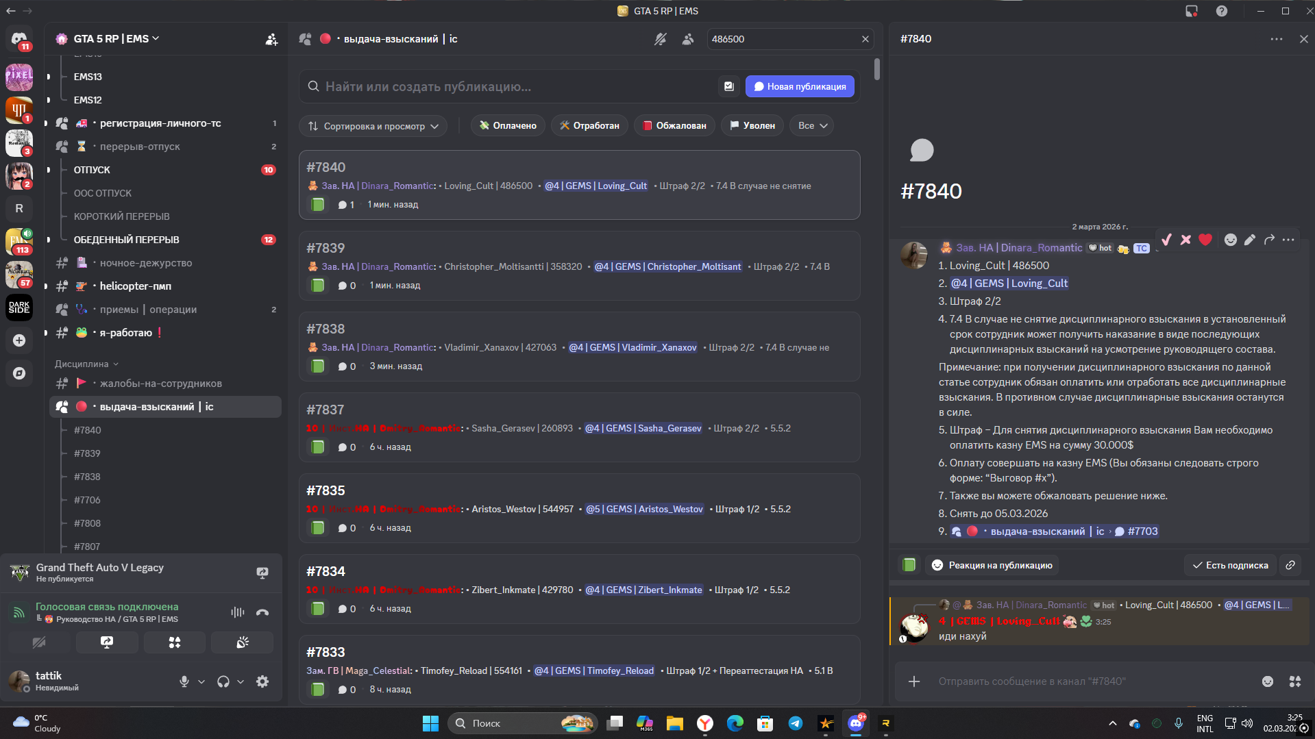Toggle the Отработан tag filter

click(x=590, y=125)
